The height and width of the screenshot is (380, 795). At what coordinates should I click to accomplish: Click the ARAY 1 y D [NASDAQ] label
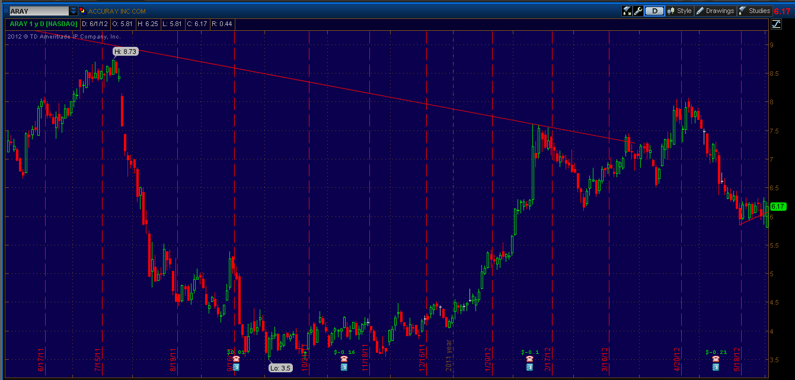44,24
